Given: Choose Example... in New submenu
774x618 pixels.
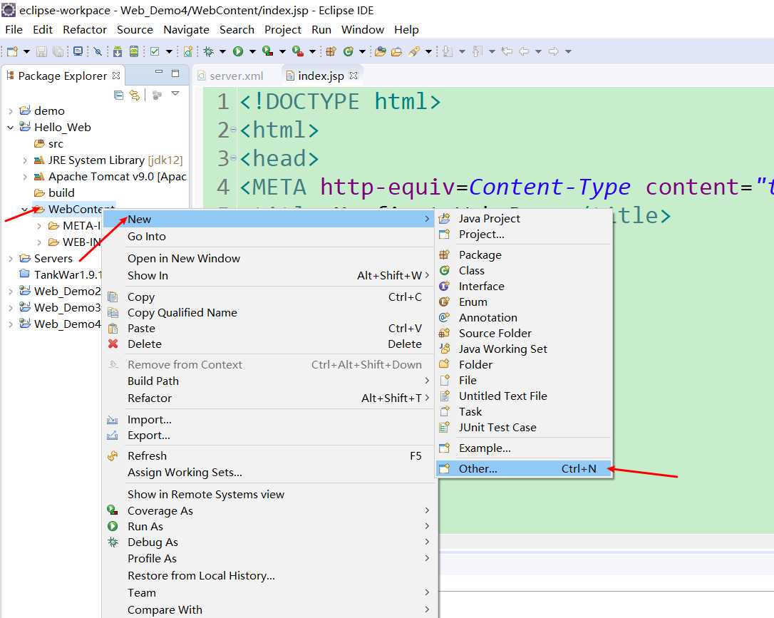Looking at the screenshot, I should coord(524,448).
